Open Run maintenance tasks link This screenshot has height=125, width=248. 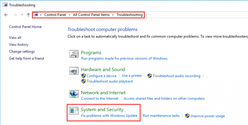pyautogui.click(x=161, y=116)
